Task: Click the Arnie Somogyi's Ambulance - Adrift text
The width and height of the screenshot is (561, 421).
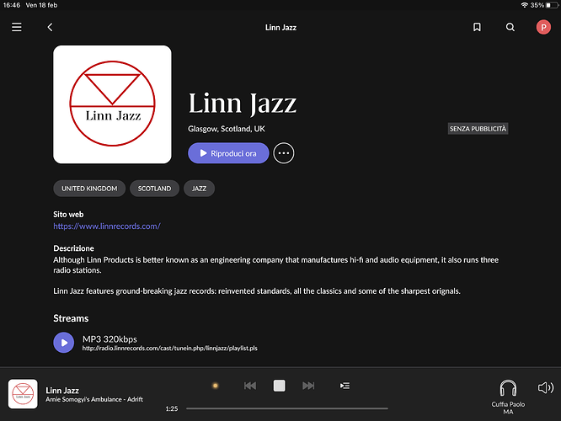Action: (x=94, y=400)
